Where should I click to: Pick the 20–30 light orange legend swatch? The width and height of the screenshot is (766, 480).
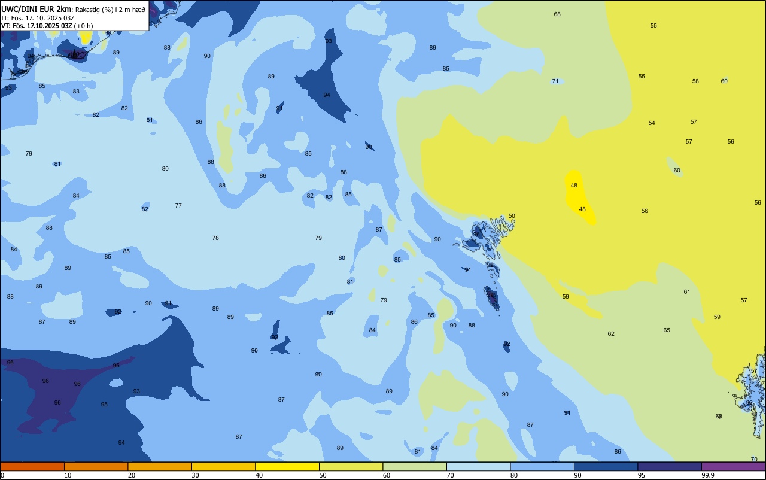pos(160,466)
